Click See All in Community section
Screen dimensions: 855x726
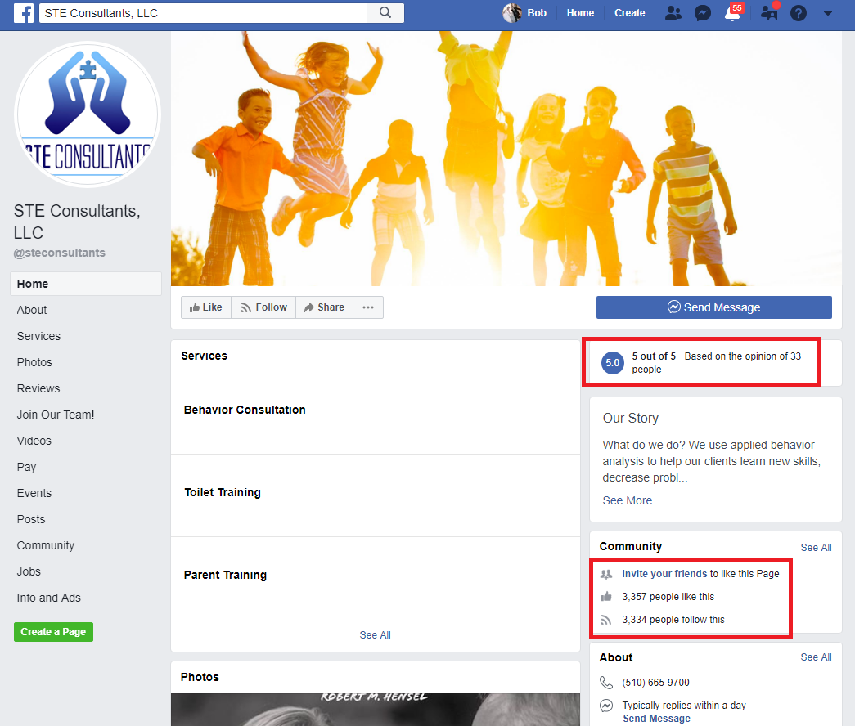(x=816, y=548)
